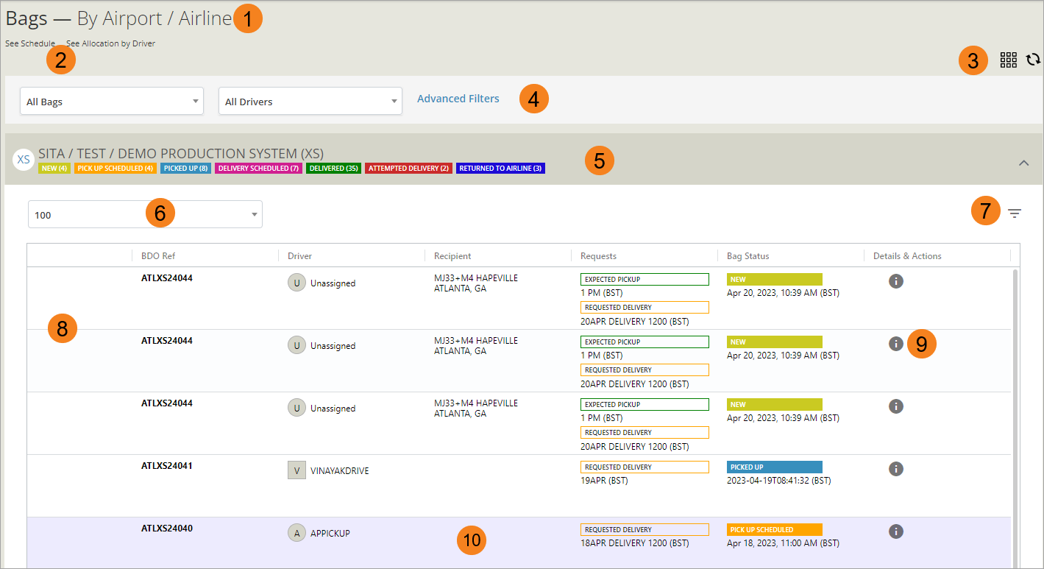
Task: Open the All Drivers dropdown
Action: [x=310, y=101]
